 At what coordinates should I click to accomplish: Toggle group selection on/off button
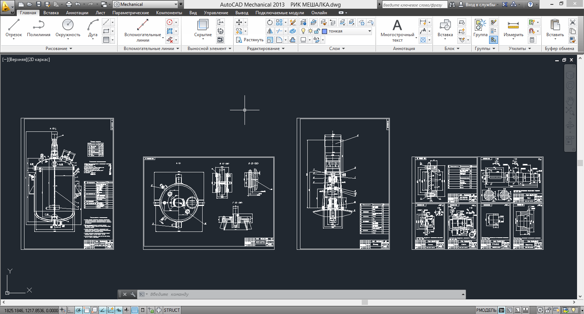(493, 40)
